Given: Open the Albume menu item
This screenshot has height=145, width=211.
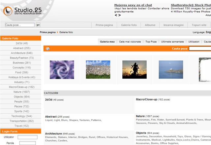Looking at the screenshot, I should 150,25.
